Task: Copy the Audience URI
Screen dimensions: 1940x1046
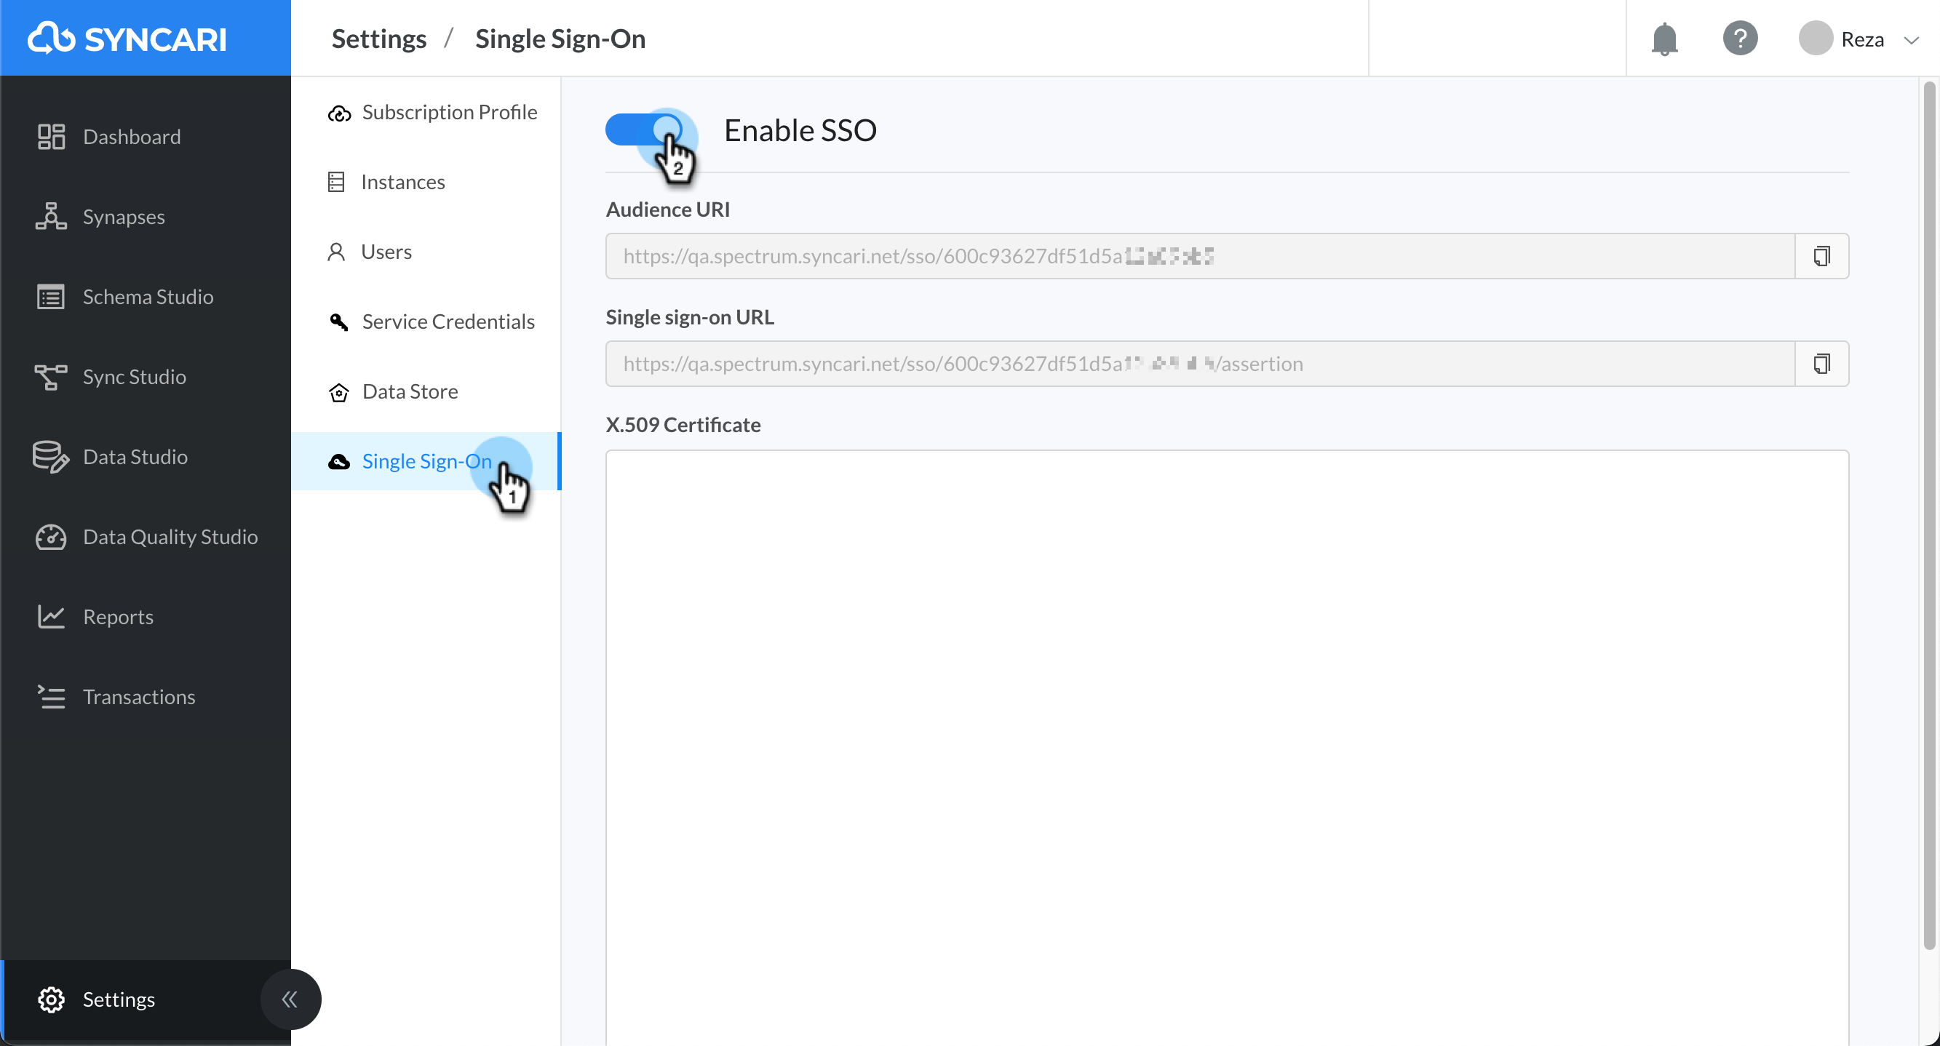Action: 1823,255
